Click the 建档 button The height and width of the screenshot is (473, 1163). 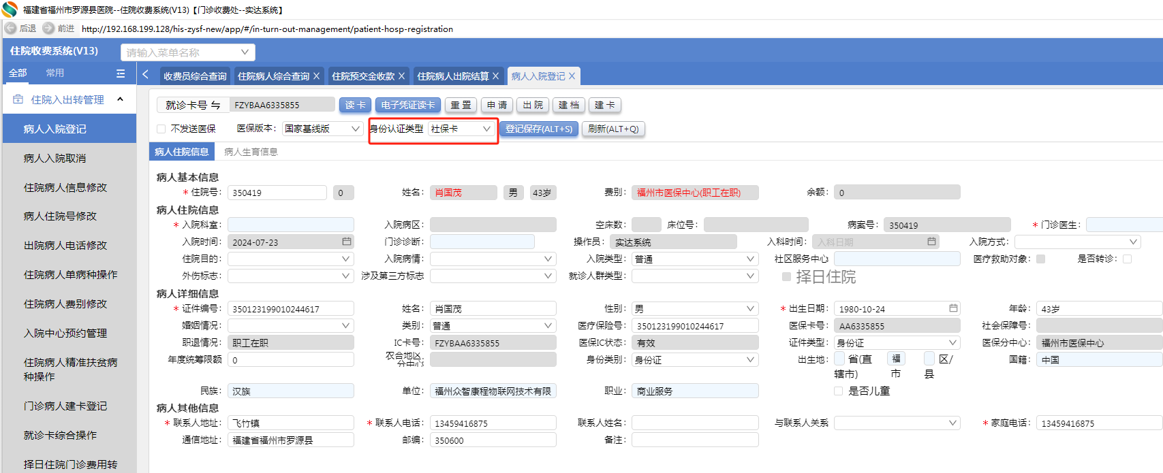tap(569, 105)
